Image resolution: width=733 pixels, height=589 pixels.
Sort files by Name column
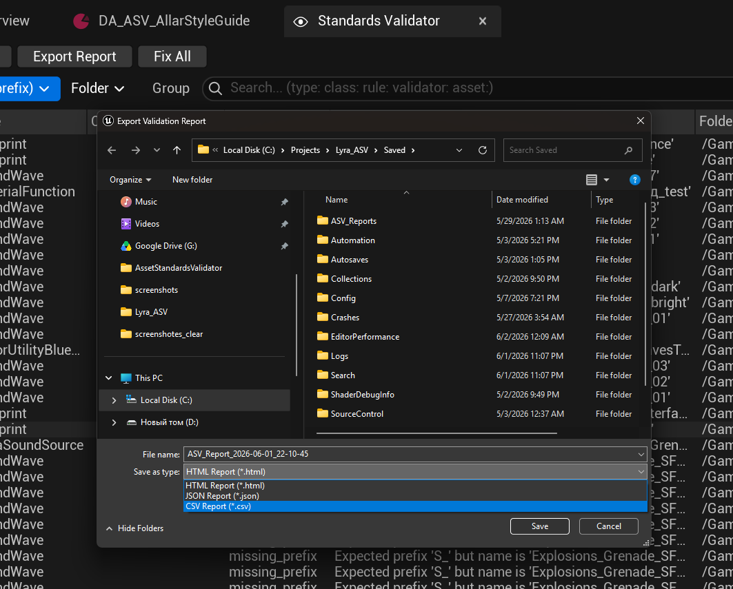pyautogui.click(x=337, y=200)
